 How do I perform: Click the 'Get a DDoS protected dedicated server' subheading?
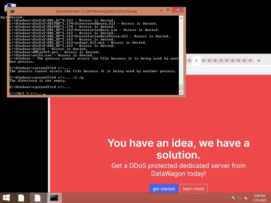[x=178, y=169]
